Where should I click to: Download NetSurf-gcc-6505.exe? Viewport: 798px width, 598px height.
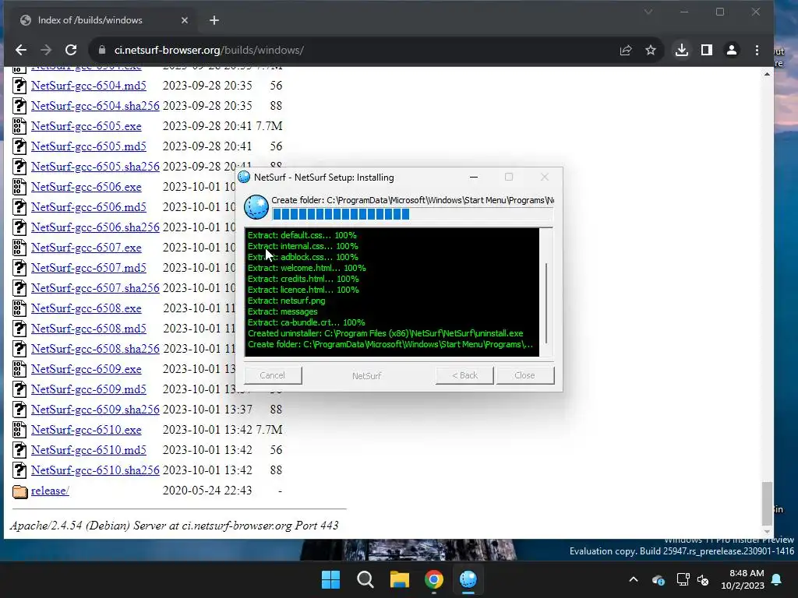click(86, 126)
